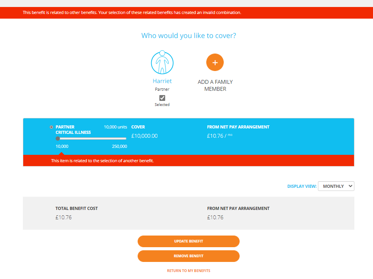Click the £10.76 / mo net pay value
The width and height of the screenshot is (373, 279).
coord(219,136)
